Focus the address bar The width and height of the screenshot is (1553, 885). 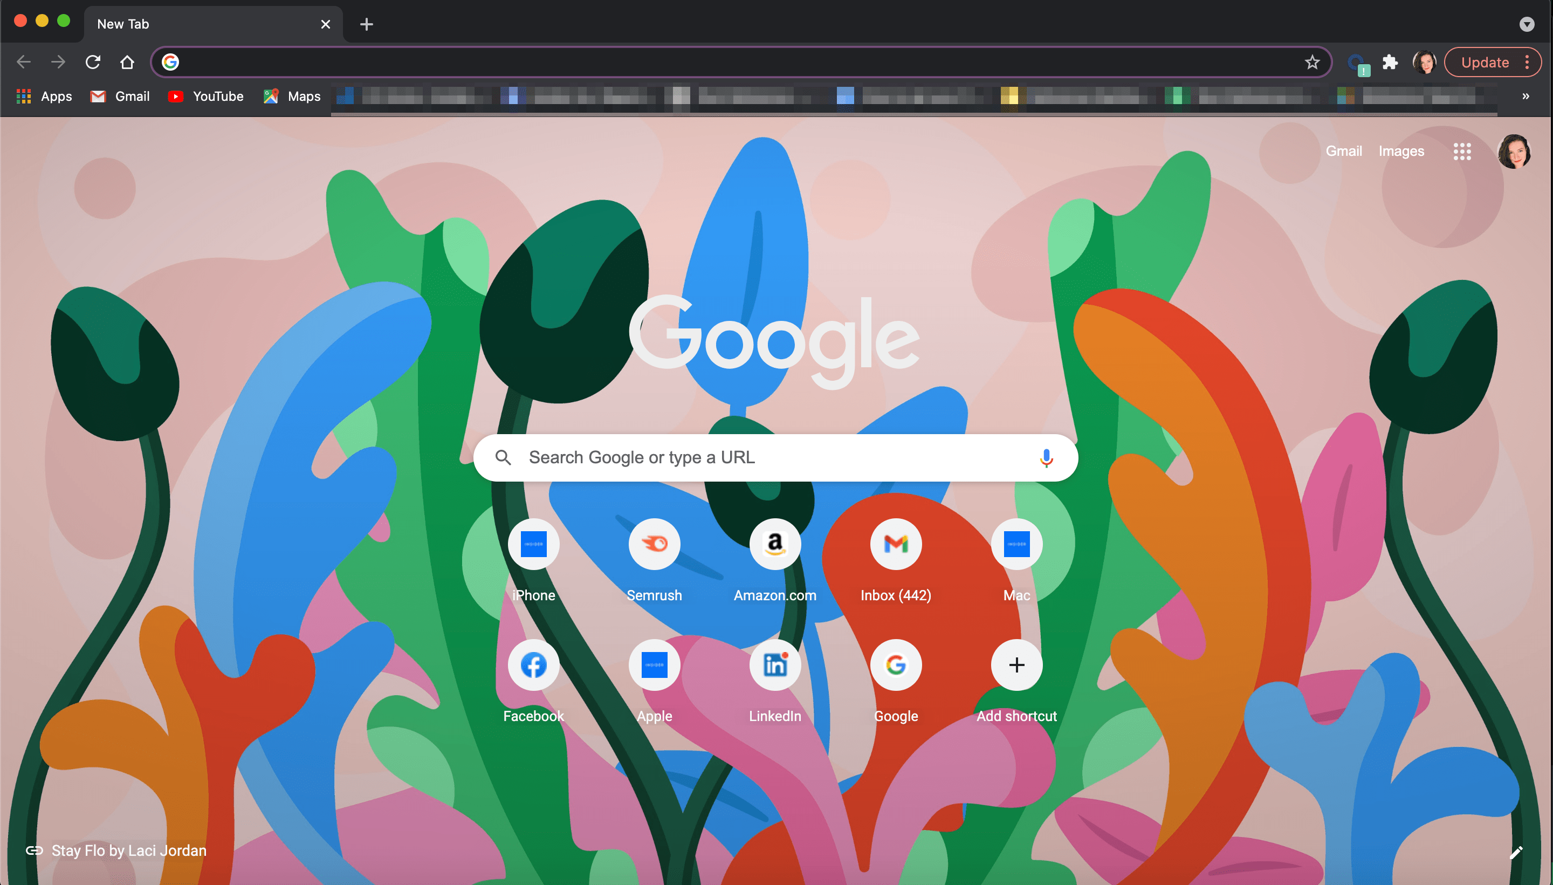click(x=741, y=62)
